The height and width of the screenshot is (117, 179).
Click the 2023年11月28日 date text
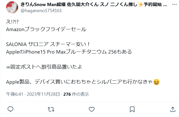43,94
